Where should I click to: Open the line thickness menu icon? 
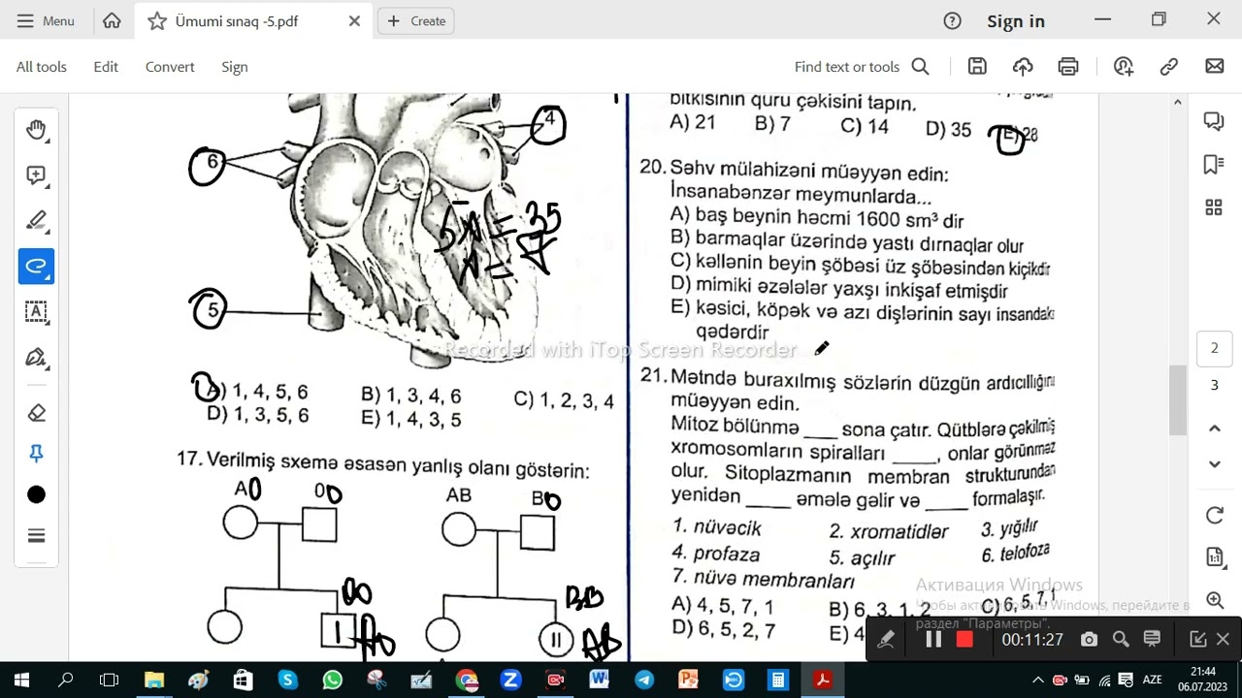[36, 535]
